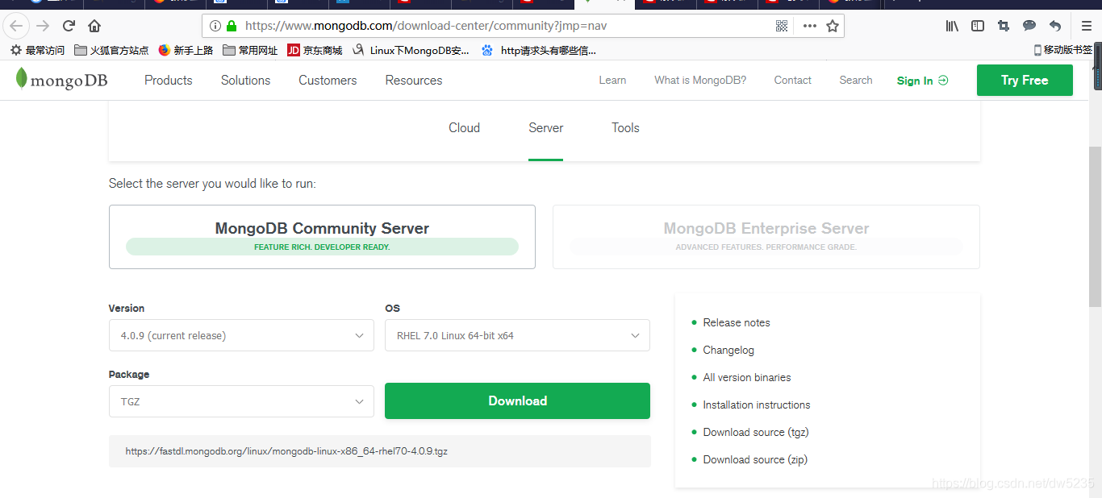Screen dimensions: 1102x498
Task: Show site information via the info icon
Action: coord(215,26)
